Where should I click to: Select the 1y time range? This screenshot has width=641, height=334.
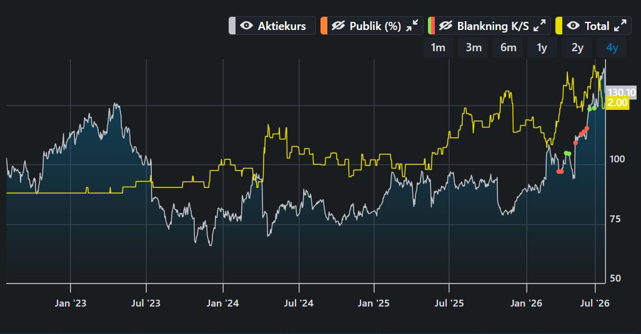tap(542, 48)
